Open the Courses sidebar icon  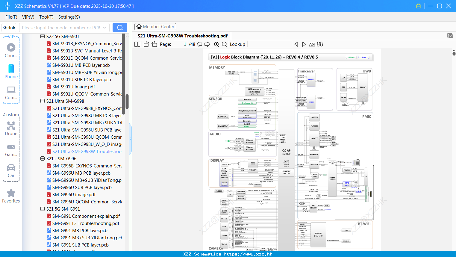point(11,50)
